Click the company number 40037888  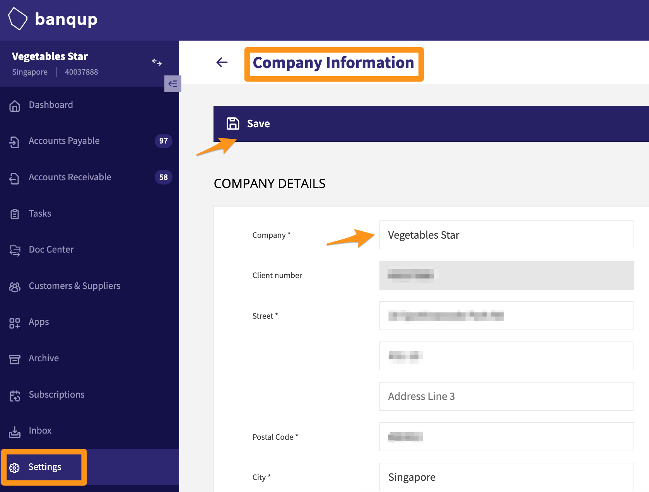pyautogui.click(x=81, y=72)
